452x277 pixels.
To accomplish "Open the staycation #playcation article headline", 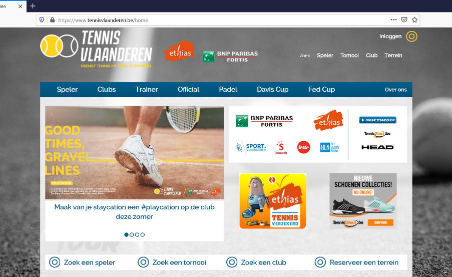I will 134,212.
